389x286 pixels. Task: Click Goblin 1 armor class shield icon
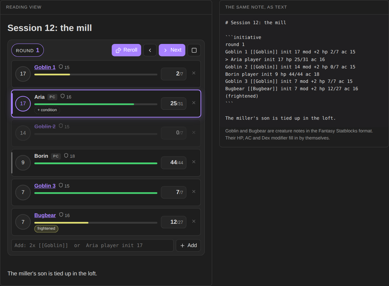point(61,67)
